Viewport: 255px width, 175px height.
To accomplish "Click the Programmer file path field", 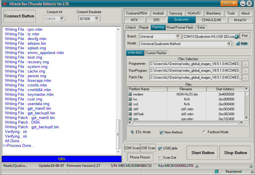I will coord(195,64).
